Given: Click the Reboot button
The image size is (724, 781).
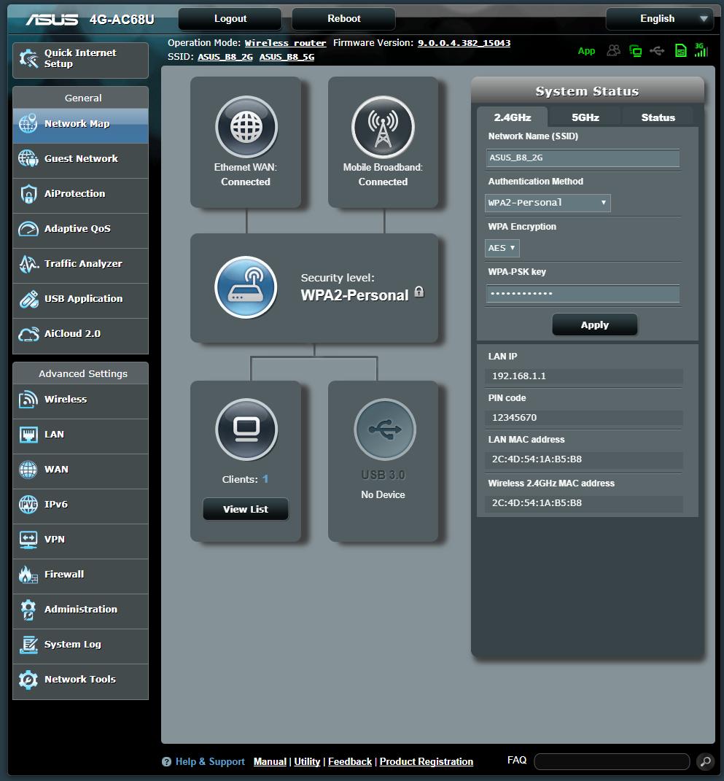Looking at the screenshot, I should 343,19.
